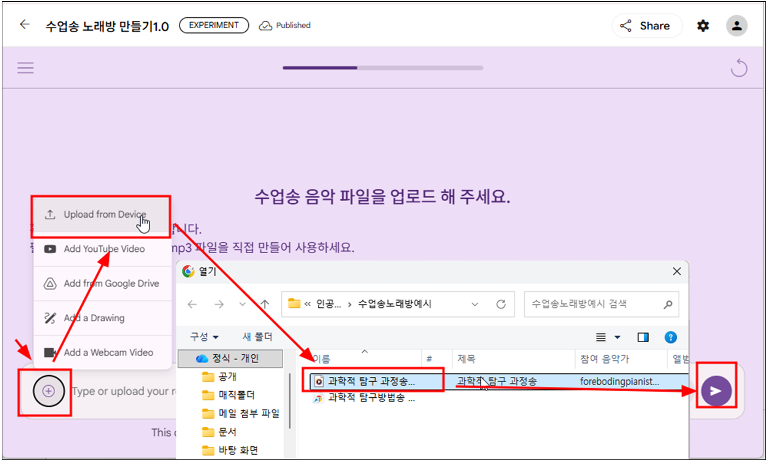Choose Add from Google Drive

pyautogui.click(x=104, y=284)
